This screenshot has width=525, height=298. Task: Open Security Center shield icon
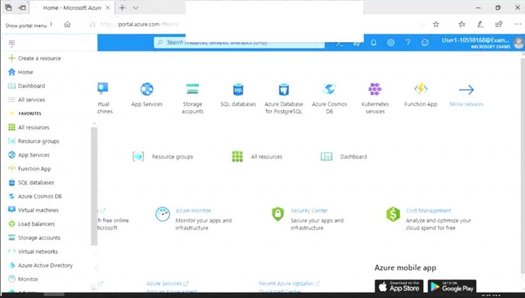278,214
